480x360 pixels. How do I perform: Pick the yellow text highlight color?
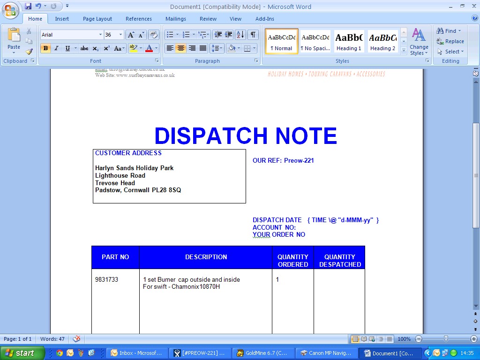tap(134, 48)
